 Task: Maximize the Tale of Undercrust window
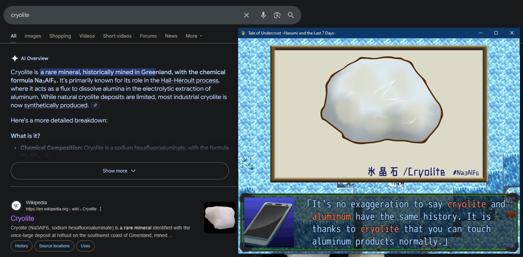(496, 33)
